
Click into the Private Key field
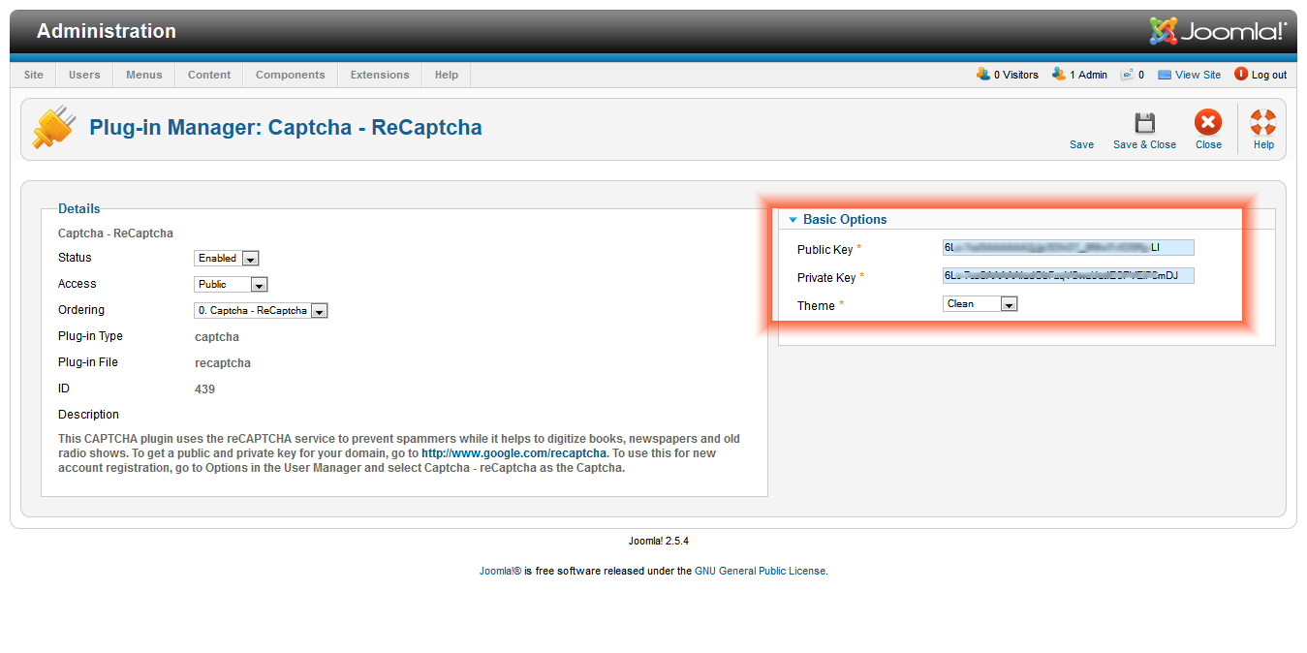coord(1068,276)
